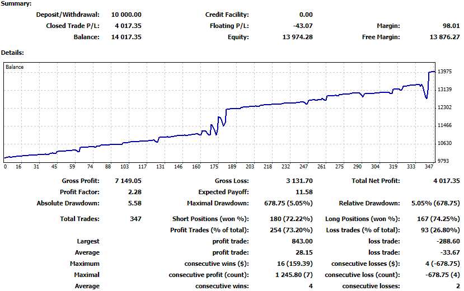Select the Margin value 98.01
This screenshot has height=291, width=464.
point(451,26)
